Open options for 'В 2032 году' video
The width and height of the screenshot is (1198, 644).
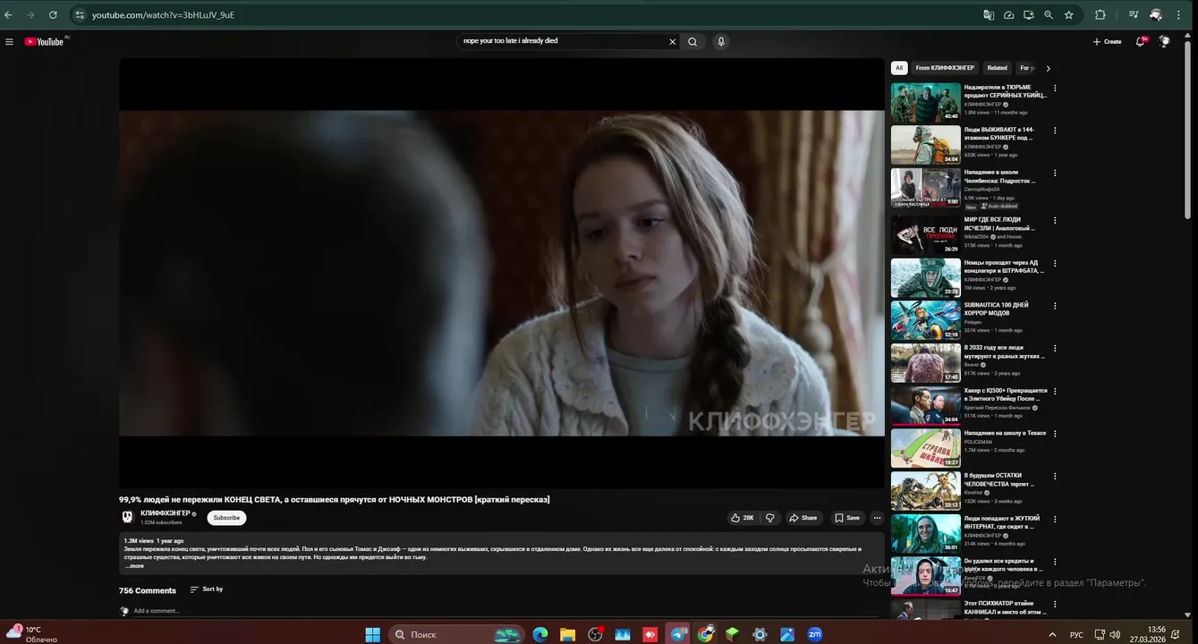pyautogui.click(x=1055, y=349)
